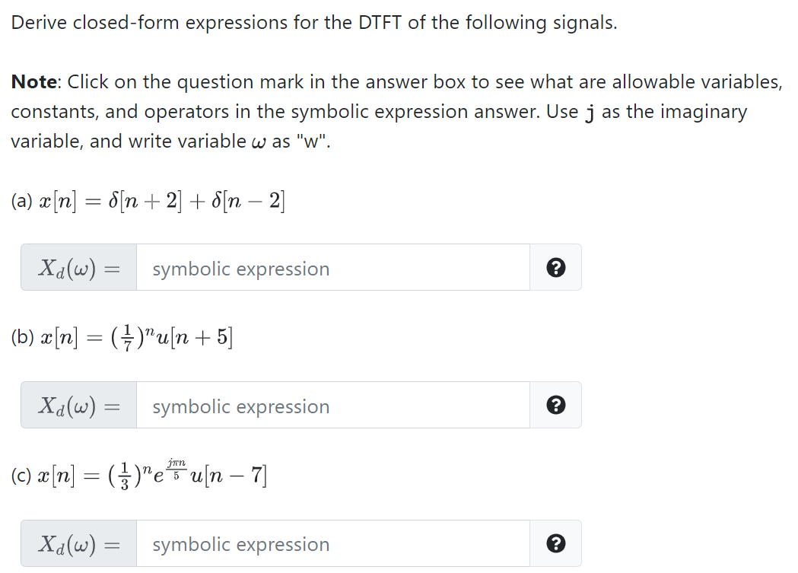The height and width of the screenshot is (573, 798).
Task: Click the placeholder text in the first answer box
Action: click(x=240, y=269)
